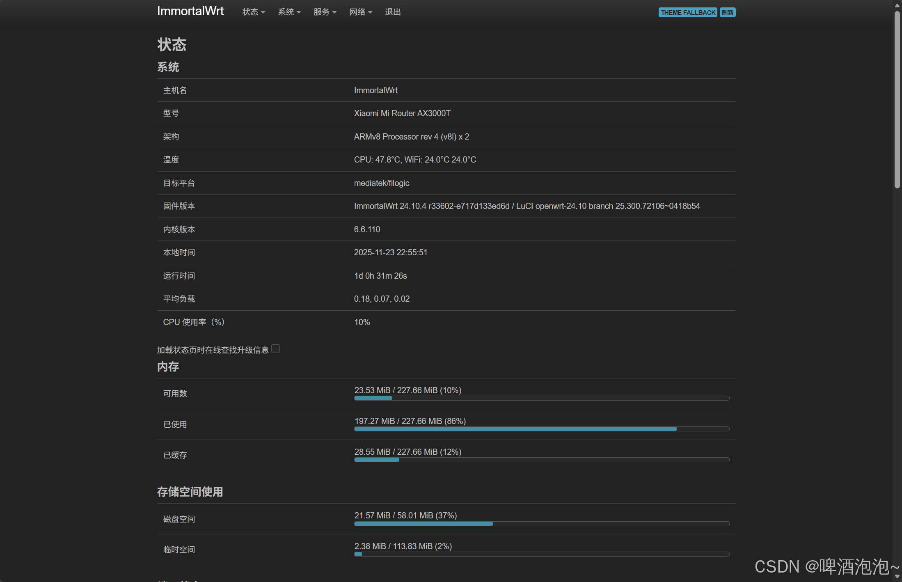Click 退出 to log out

(x=392, y=12)
